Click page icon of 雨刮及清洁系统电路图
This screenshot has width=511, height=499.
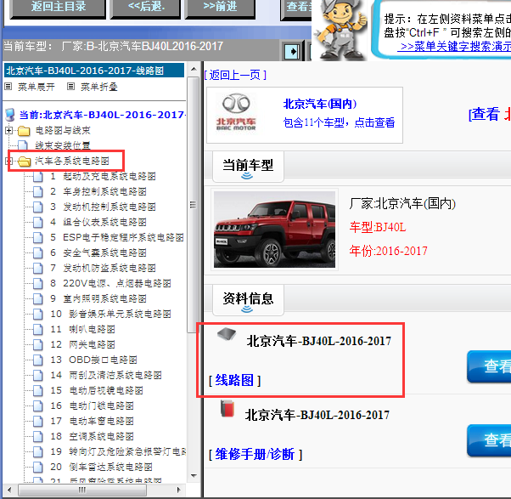click(x=38, y=375)
